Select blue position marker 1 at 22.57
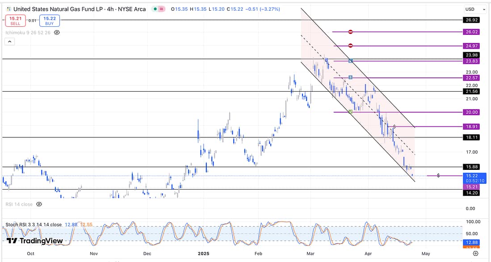This screenshot has height=262, width=491. coord(351,77)
